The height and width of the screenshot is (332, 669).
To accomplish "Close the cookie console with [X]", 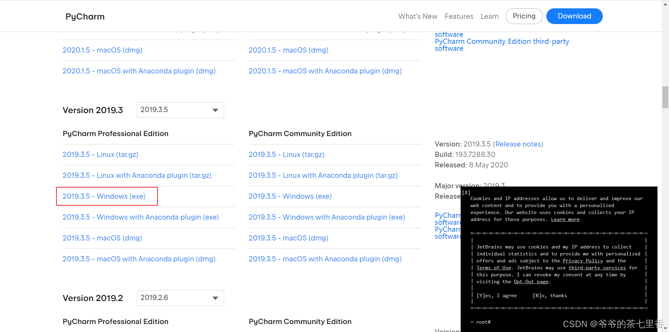I will 466,192.
